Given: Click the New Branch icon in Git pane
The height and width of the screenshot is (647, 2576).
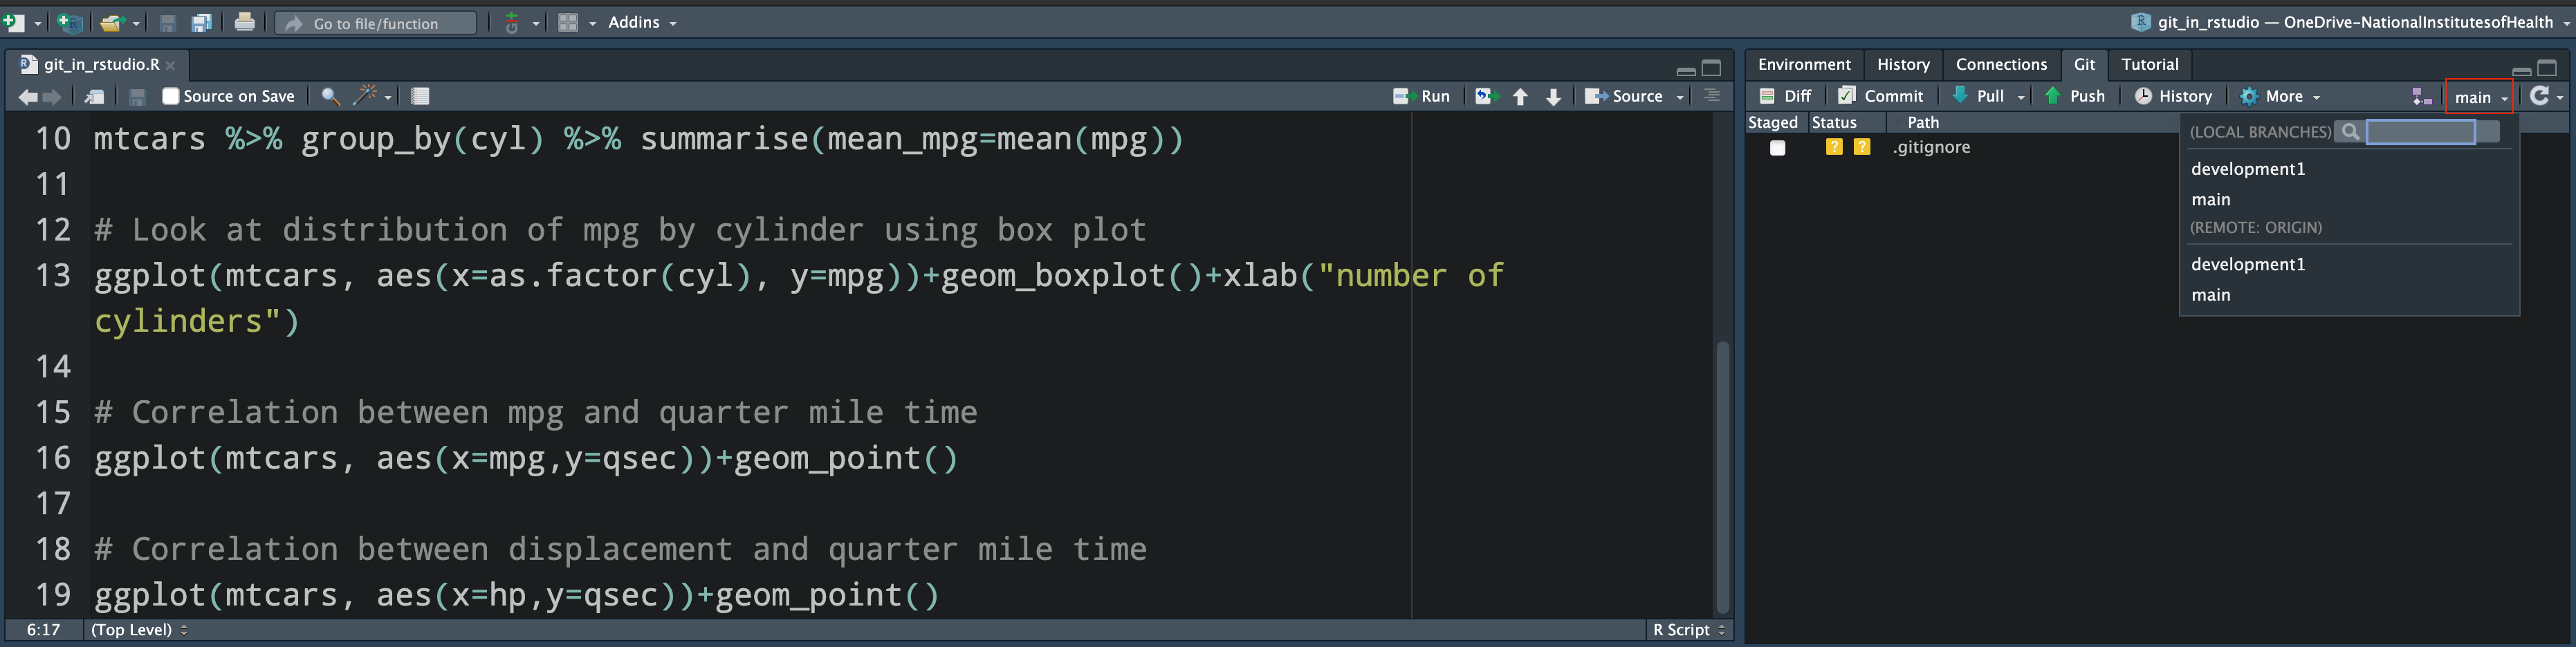Looking at the screenshot, I should [2421, 96].
